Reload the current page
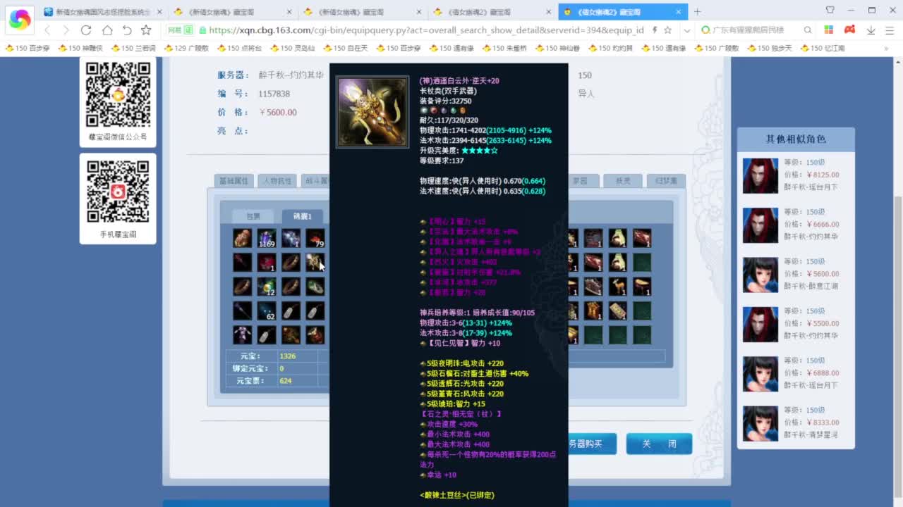903x507 pixels. tap(86, 30)
